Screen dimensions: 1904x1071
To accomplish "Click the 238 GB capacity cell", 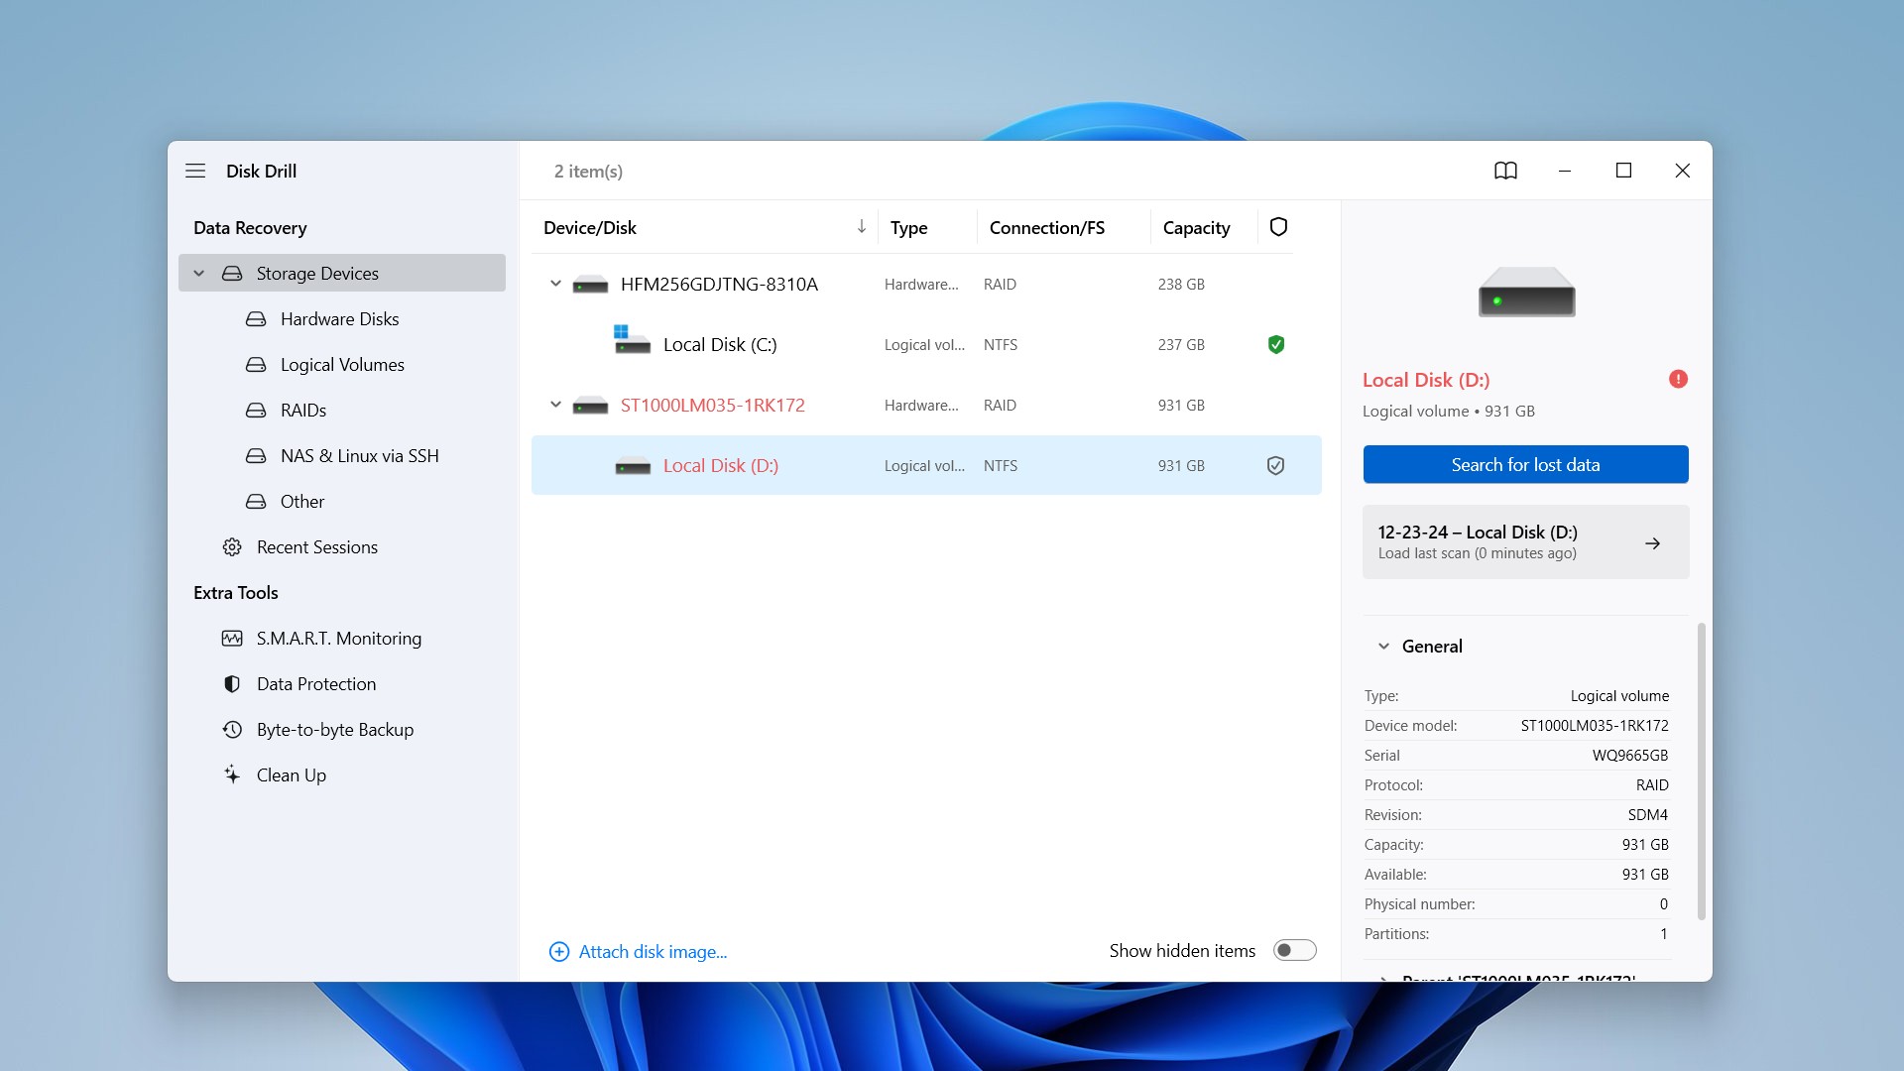I will point(1181,284).
